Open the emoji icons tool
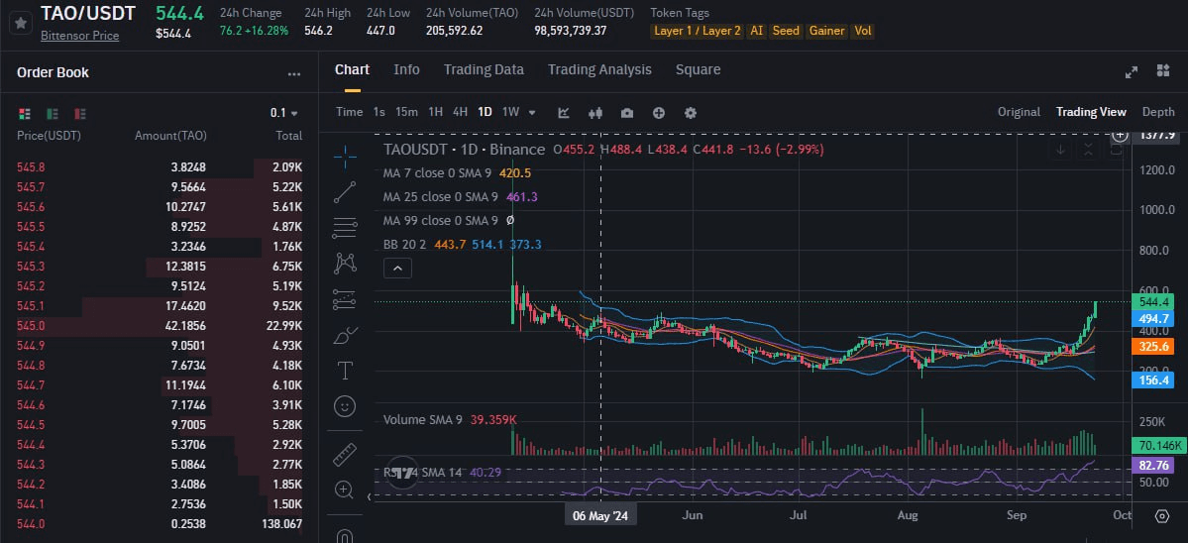This screenshot has width=1188, height=543. [345, 406]
